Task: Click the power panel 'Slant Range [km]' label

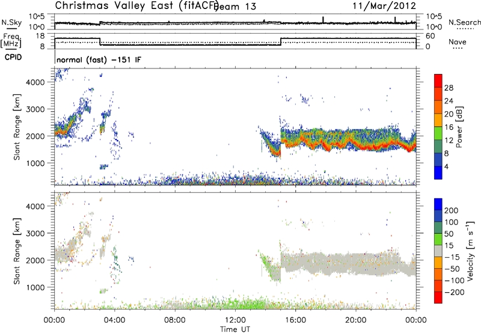Action: [17, 127]
